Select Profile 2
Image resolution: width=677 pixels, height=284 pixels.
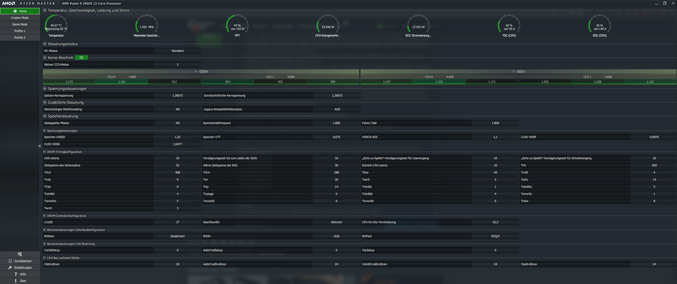[x=20, y=38]
